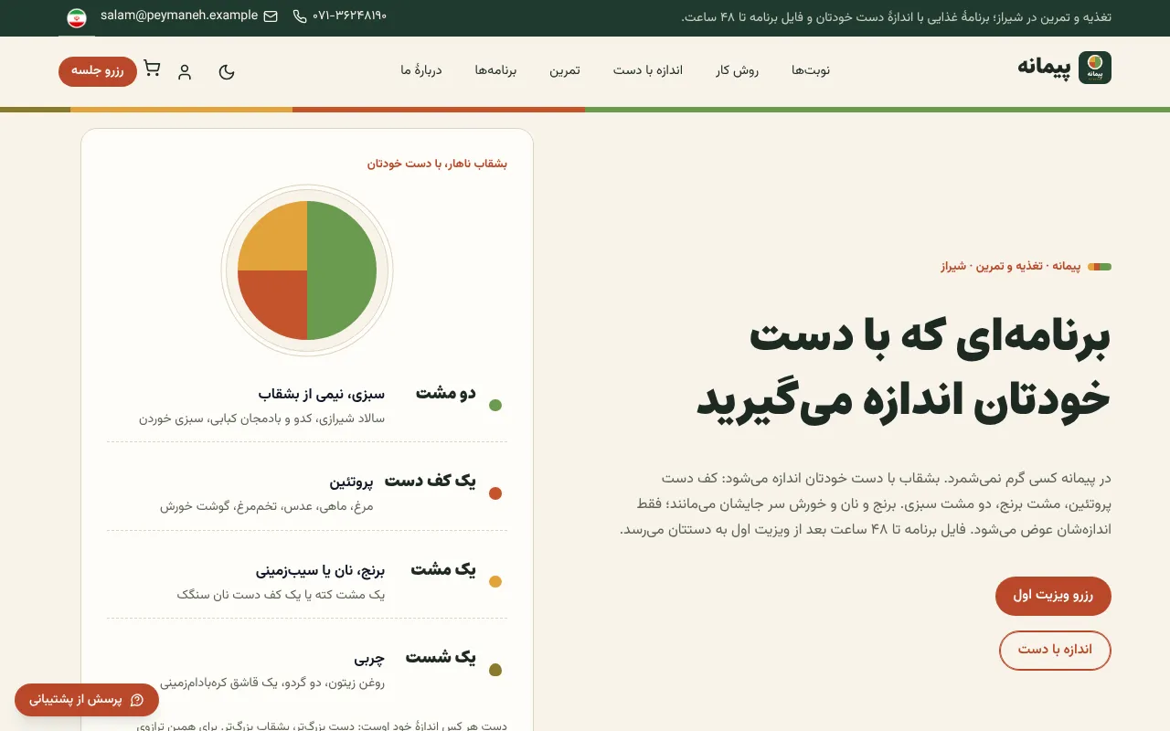This screenshot has height=731, width=1170.
Task: Open the user account icon
Action: [x=185, y=71]
